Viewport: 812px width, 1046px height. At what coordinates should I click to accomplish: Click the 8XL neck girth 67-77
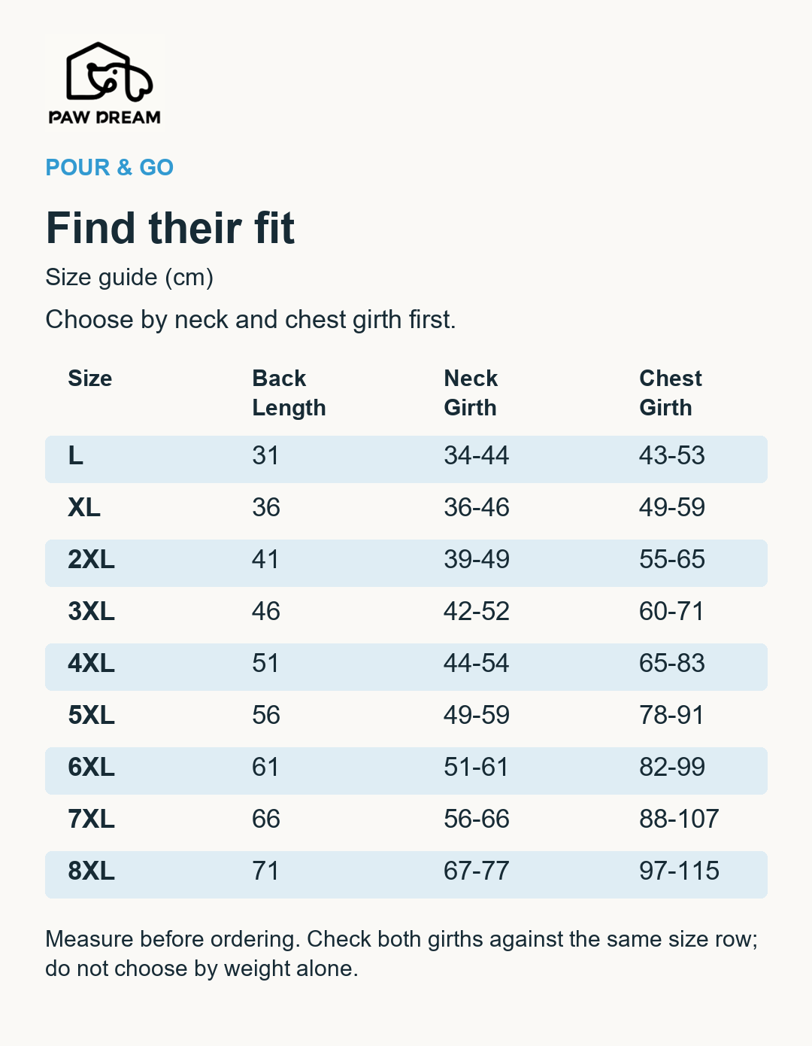477,871
